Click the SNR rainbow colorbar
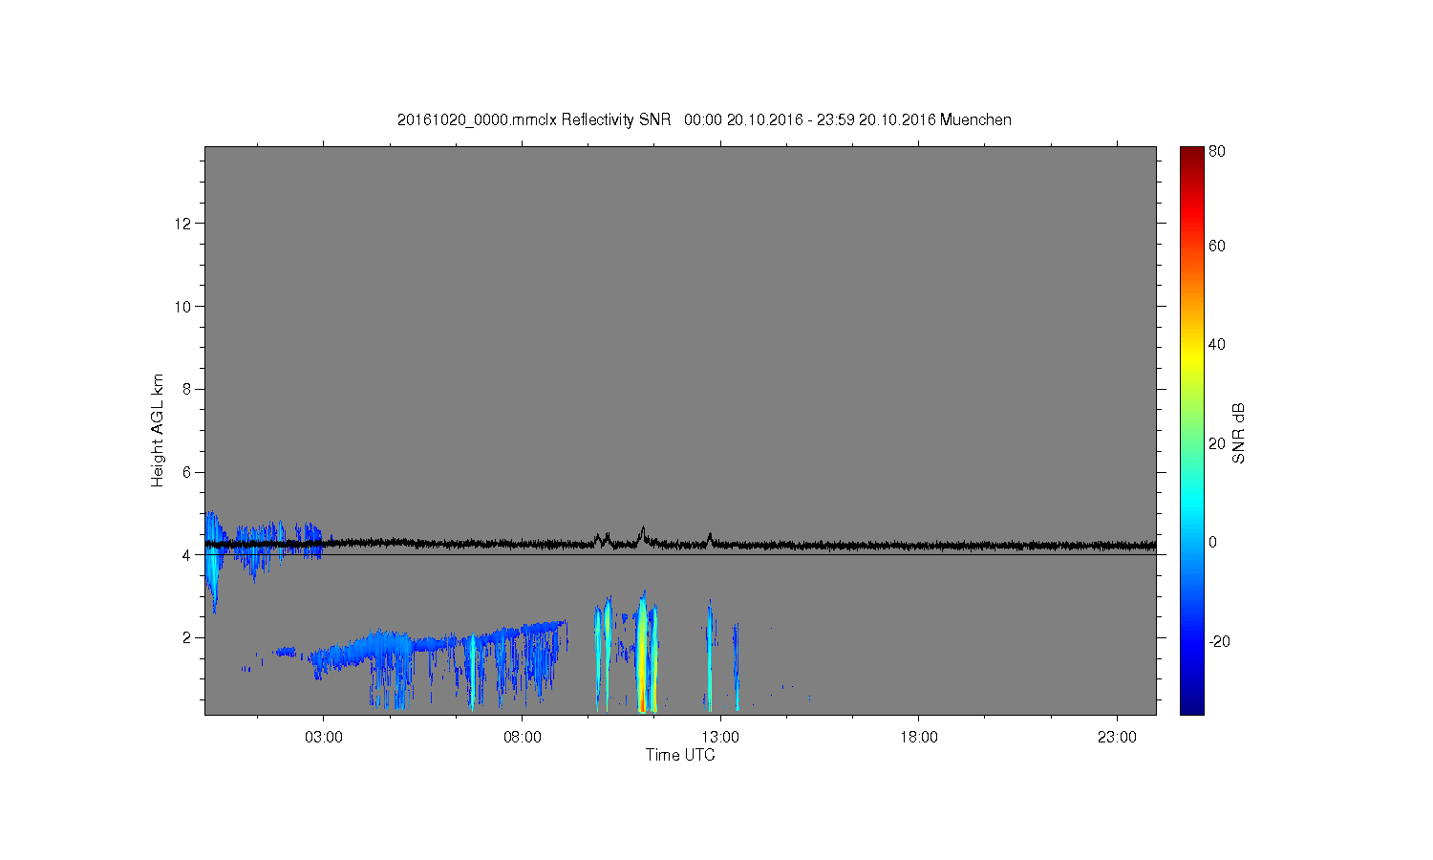 [1191, 430]
